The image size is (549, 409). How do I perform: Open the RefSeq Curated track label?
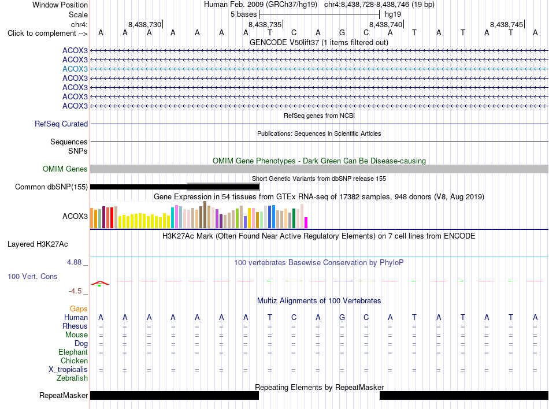pyautogui.click(x=61, y=124)
